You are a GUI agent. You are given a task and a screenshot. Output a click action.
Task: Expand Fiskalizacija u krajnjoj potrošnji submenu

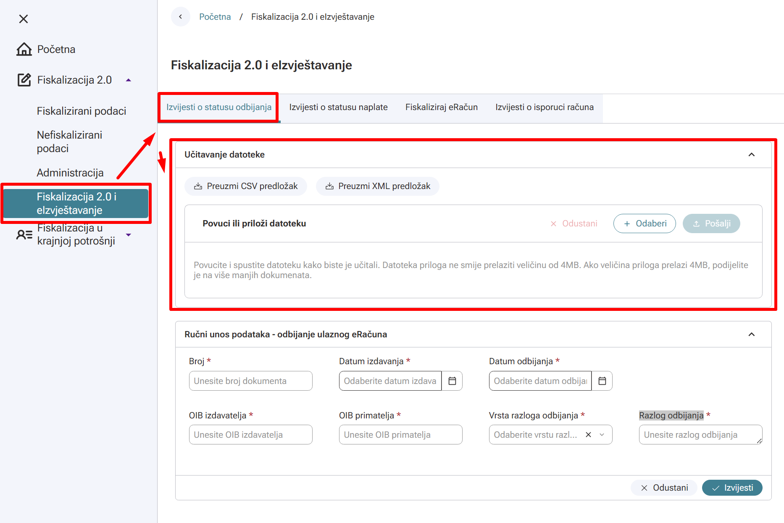coord(129,235)
